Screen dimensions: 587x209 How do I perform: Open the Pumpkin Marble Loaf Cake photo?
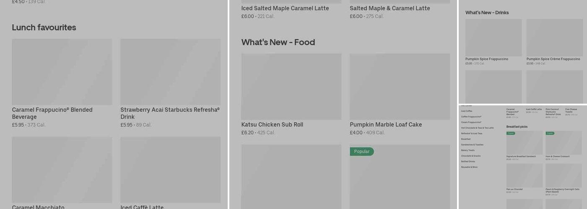click(x=400, y=87)
